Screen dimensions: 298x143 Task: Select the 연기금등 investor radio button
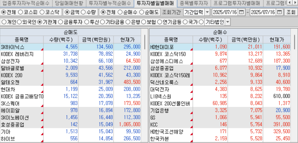pyautogui.click(x=160, y=22)
